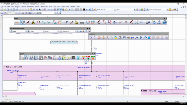Stop the current Load Flow calculation
Viewport: 187px width, 105px height.
(99, 38)
